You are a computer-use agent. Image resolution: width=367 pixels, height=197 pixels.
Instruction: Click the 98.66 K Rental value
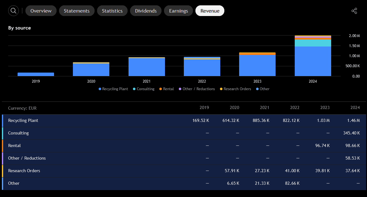[x=353, y=145]
